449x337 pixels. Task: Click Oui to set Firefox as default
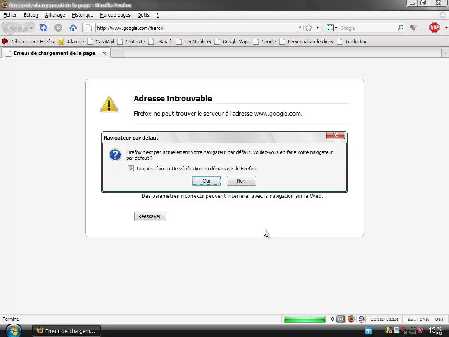207,181
